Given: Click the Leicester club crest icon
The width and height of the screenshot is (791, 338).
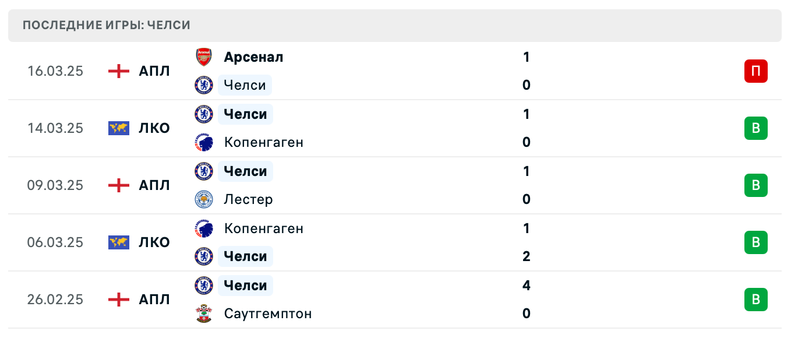Looking at the screenshot, I should click(x=203, y=199).
